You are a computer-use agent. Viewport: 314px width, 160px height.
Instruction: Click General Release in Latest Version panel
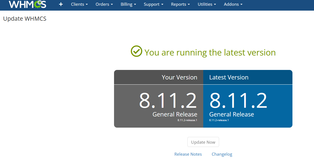[232, 114]
